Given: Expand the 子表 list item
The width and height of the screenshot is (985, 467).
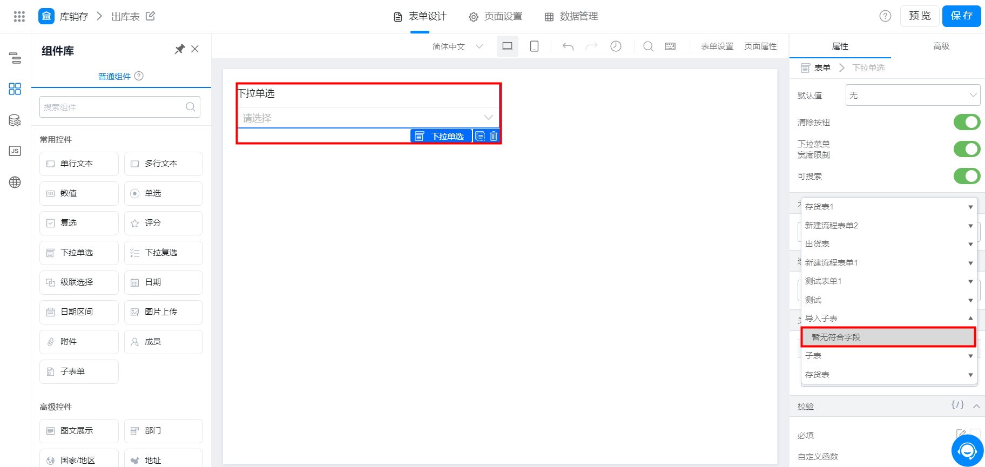Looking at the screenshot, I should [x=889, y=356].
